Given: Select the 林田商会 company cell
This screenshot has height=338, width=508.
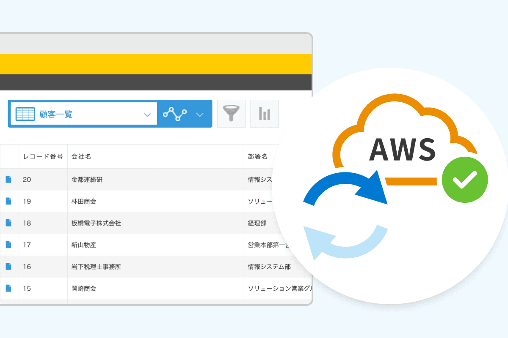Looking at the screenshot, I should pos(156,202).
